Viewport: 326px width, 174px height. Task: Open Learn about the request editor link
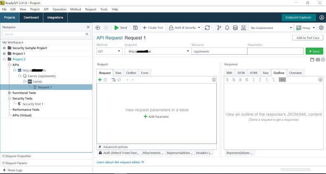(118, 162)
